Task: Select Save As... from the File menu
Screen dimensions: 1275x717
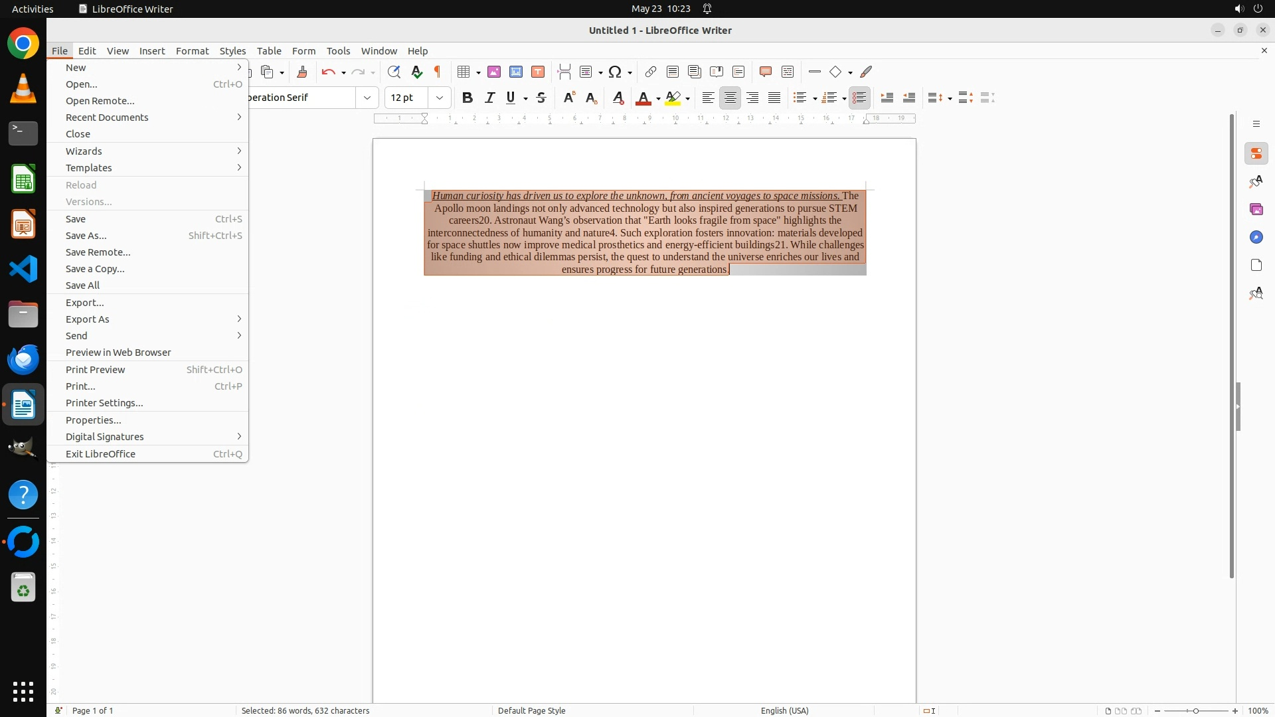Action: coord(86,236)
